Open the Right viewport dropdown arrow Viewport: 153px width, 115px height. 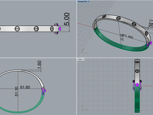pos(84,59)
